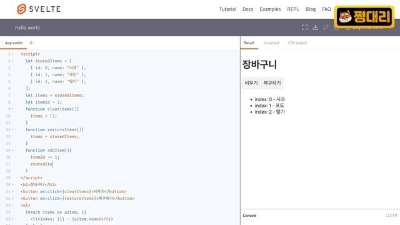
Task: Fold the li element at line 25
Action: 12,219
